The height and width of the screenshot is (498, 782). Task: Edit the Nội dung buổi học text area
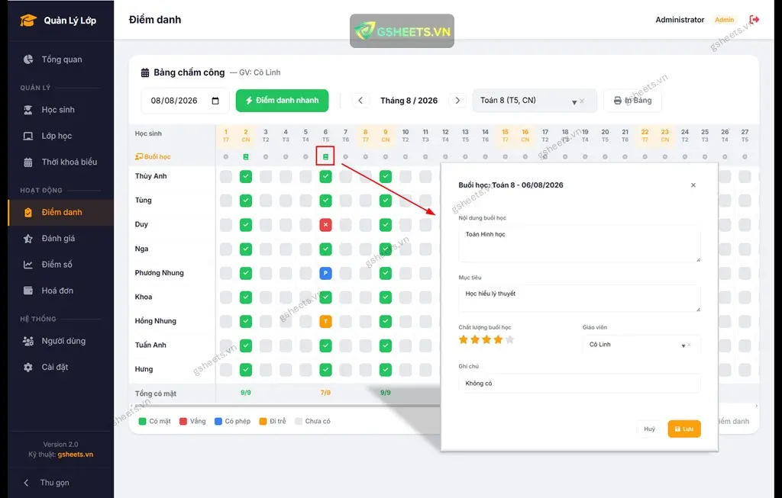coord(580,244)
